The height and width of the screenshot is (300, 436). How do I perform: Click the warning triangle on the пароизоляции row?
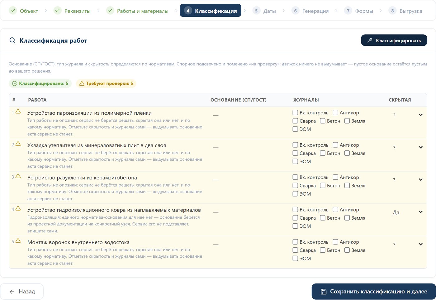click(18, 112)
